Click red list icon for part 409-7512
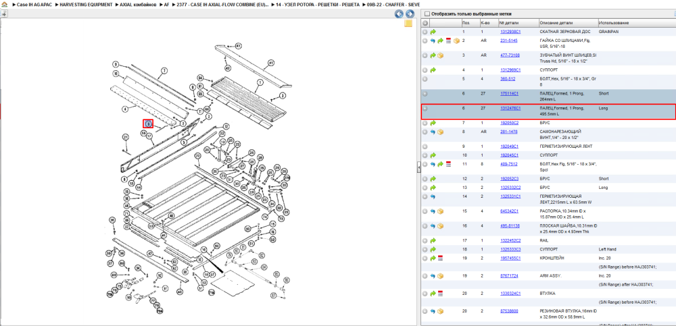Image resolution: width=676 pixels, height=326 pixels. pos(448,164)
